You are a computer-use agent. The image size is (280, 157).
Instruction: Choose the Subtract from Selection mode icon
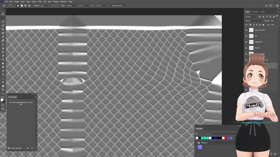pyautogui.click(x=25, y=6)
